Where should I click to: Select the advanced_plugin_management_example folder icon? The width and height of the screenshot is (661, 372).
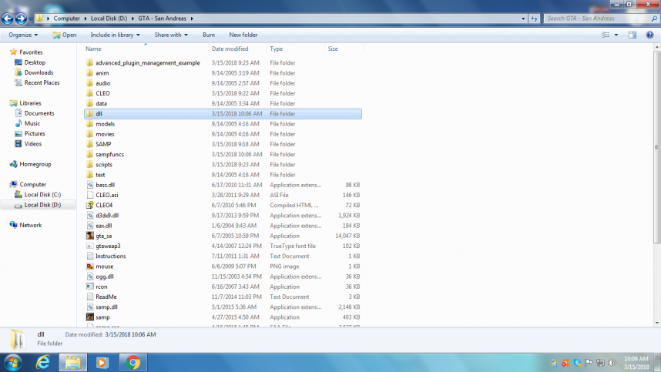tap(89, 63)
